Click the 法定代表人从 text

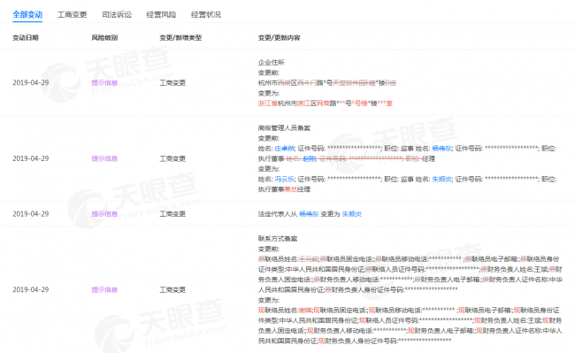[278, 214]
